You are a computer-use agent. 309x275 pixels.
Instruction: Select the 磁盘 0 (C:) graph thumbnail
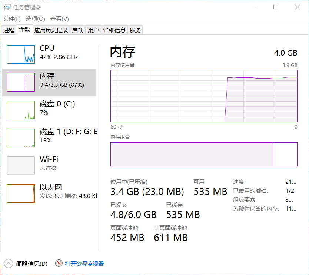[21, 110]
